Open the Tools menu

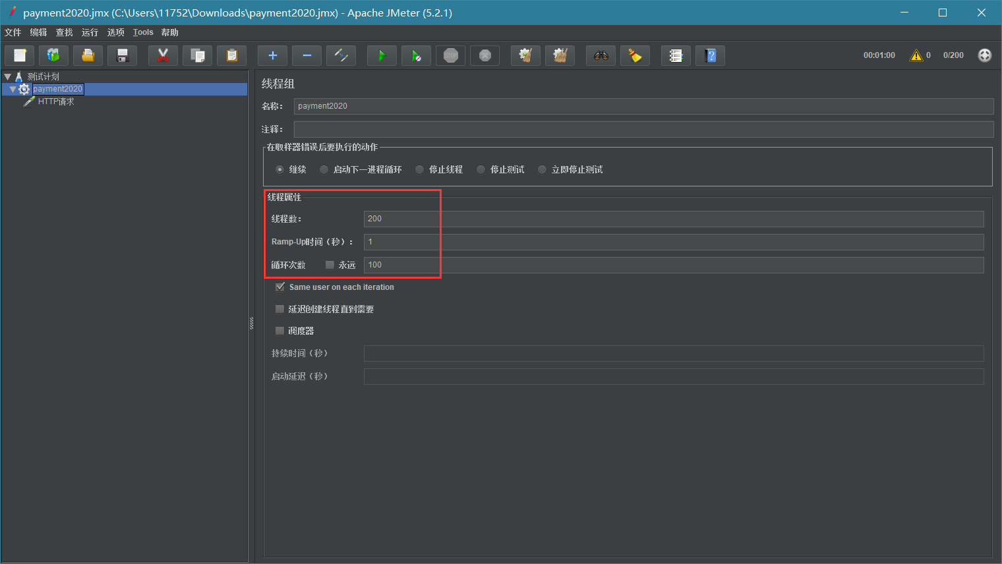pos(143,32)
